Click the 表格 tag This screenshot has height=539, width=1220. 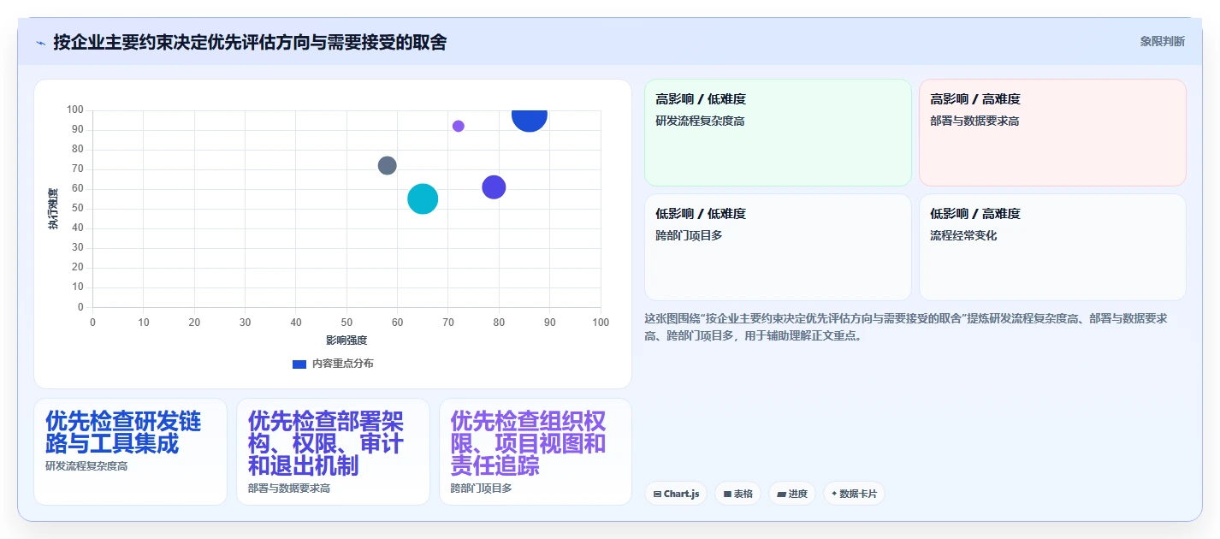pos(737,494)
